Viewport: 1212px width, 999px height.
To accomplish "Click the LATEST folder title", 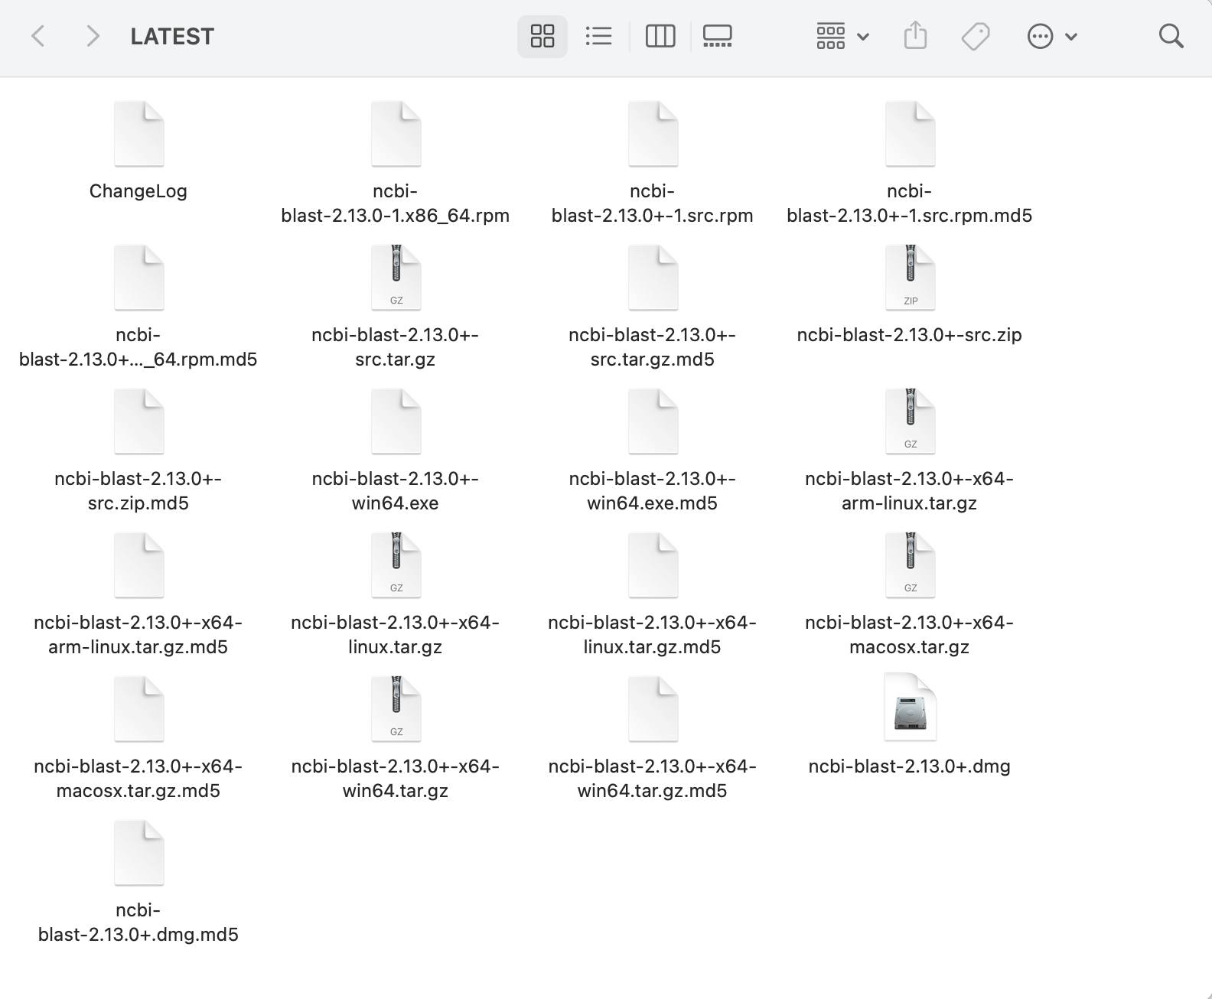I will 172,36.
